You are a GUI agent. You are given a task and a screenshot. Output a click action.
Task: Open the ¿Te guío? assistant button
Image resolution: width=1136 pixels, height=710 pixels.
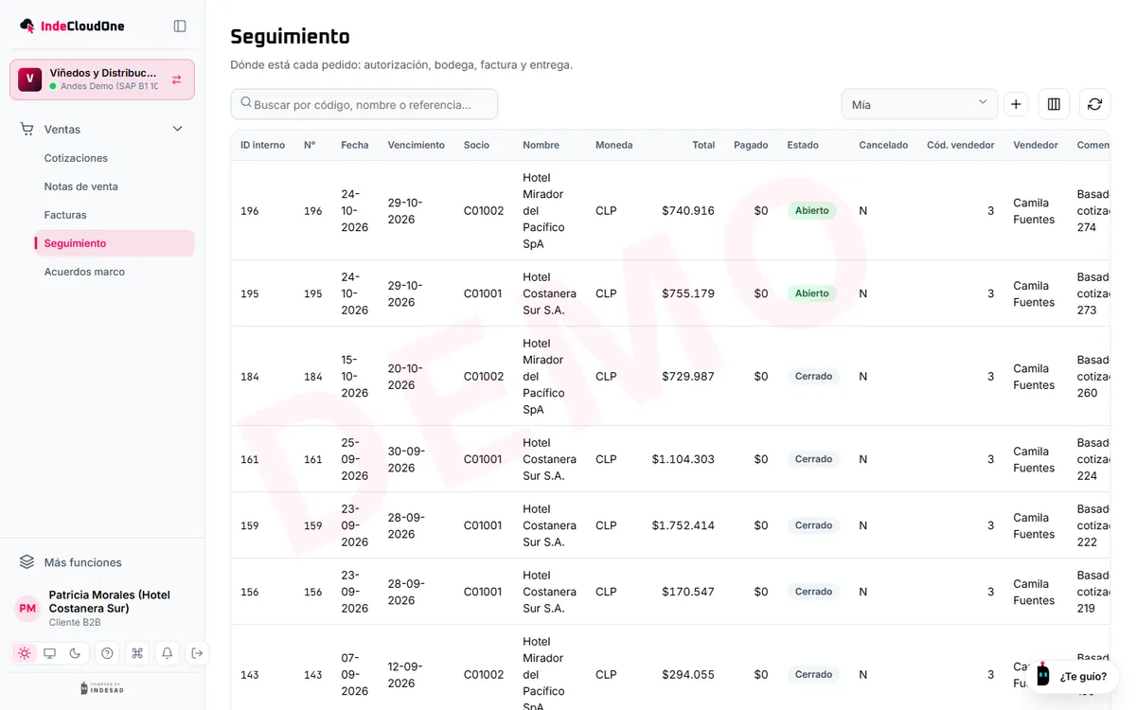click(x=1074, y=677)
